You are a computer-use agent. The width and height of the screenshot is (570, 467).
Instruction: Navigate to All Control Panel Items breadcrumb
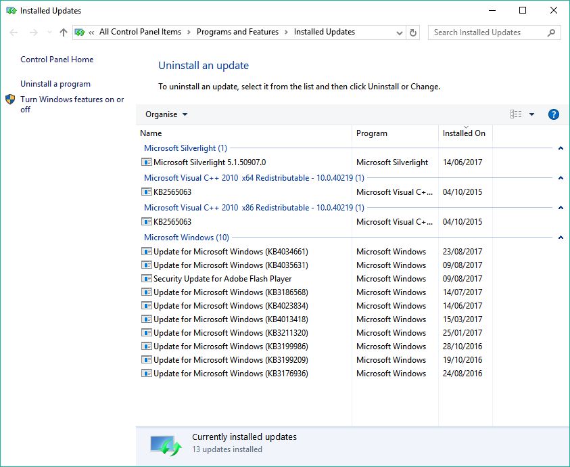point(140,32)
